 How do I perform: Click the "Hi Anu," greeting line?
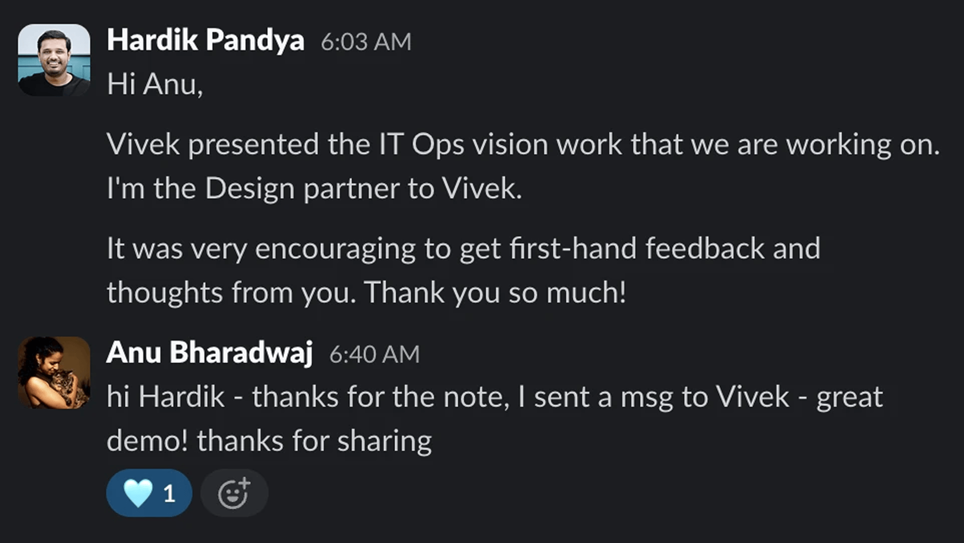(155, 84)
